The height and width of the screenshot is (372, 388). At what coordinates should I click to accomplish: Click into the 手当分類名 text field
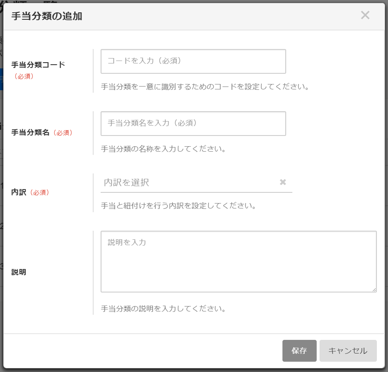click(193, 124)
